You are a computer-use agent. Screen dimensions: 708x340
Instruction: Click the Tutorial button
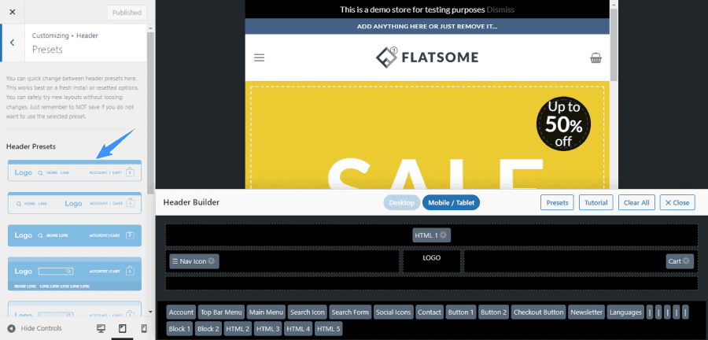point(596,203)
